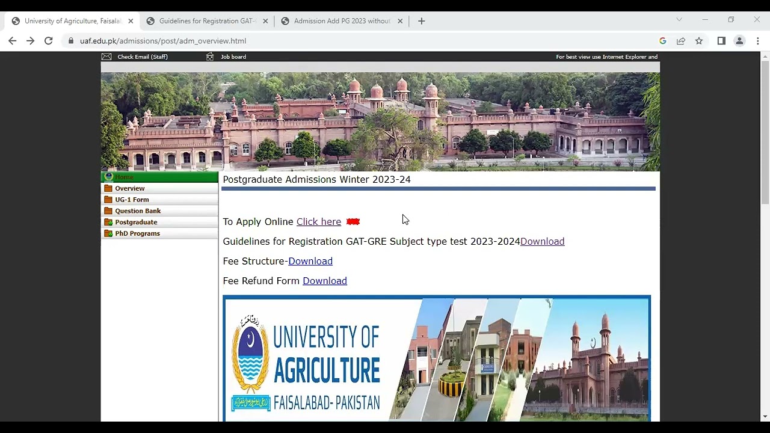Click the Overview folder icon

(x=108, y=188)
